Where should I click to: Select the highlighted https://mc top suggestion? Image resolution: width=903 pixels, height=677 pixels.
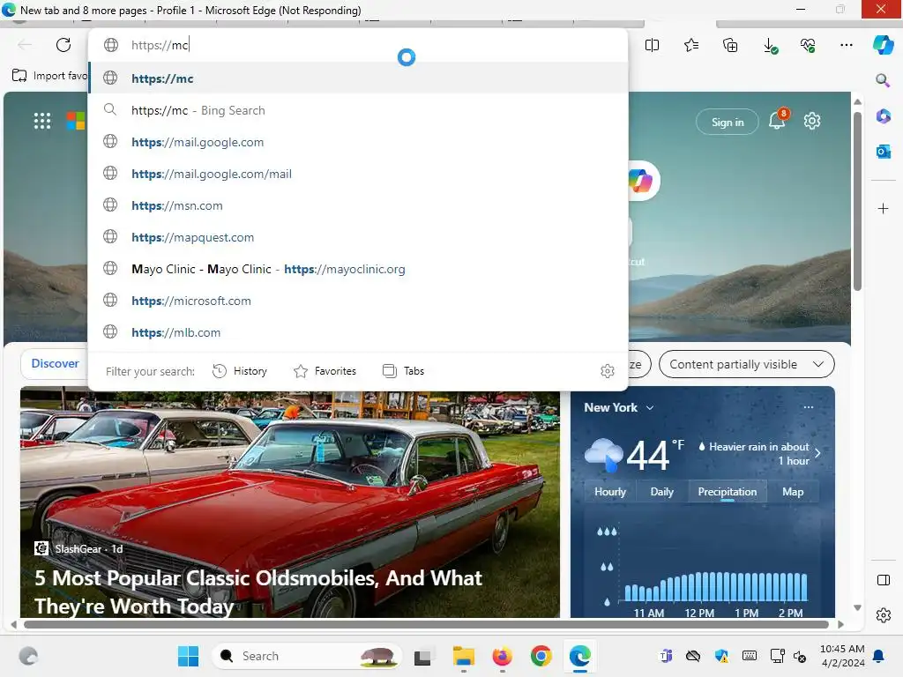(358, 78)
